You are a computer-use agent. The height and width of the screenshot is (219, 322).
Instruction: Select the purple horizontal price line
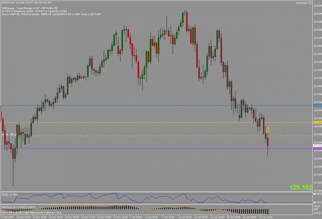click(157, 148)
